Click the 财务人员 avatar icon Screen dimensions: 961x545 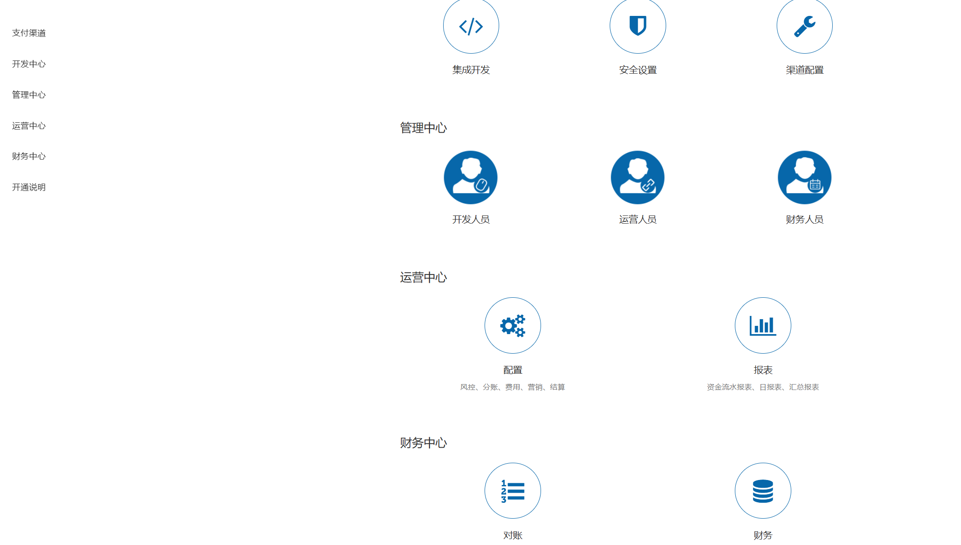coord(804,177)
